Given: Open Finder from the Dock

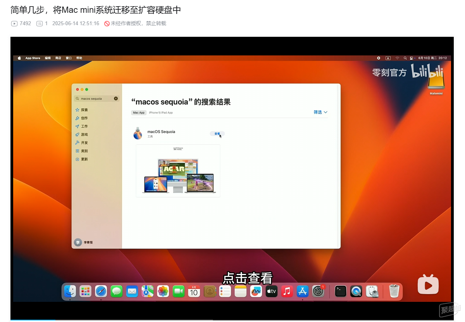Looking at the screenshot, I should [x=70, y=291].
